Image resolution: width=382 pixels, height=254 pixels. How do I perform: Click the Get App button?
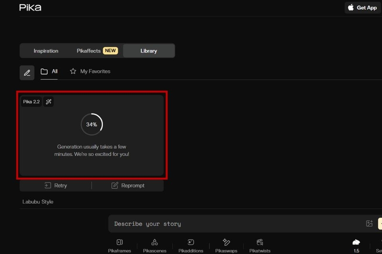[x=363, y=8]
